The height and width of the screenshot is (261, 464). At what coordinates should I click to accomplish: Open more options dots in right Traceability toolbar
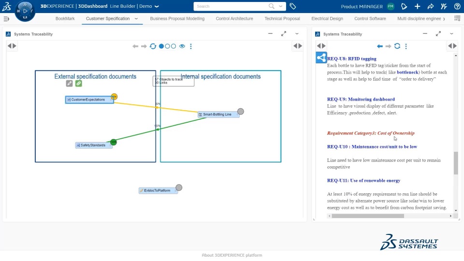(406, 46)
